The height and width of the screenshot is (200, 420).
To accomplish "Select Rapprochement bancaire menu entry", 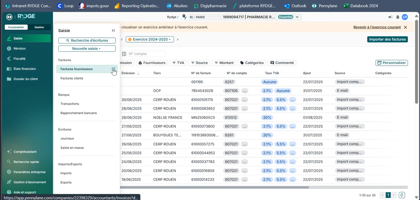I will 78,113.
